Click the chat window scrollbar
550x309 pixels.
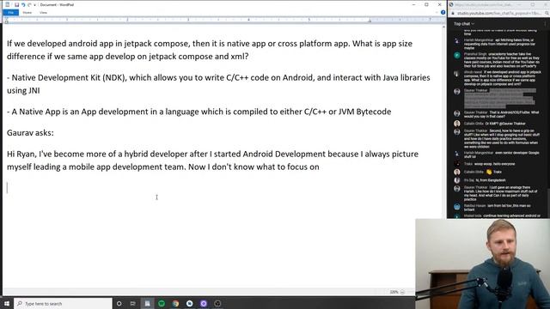(x=547, y=203)
